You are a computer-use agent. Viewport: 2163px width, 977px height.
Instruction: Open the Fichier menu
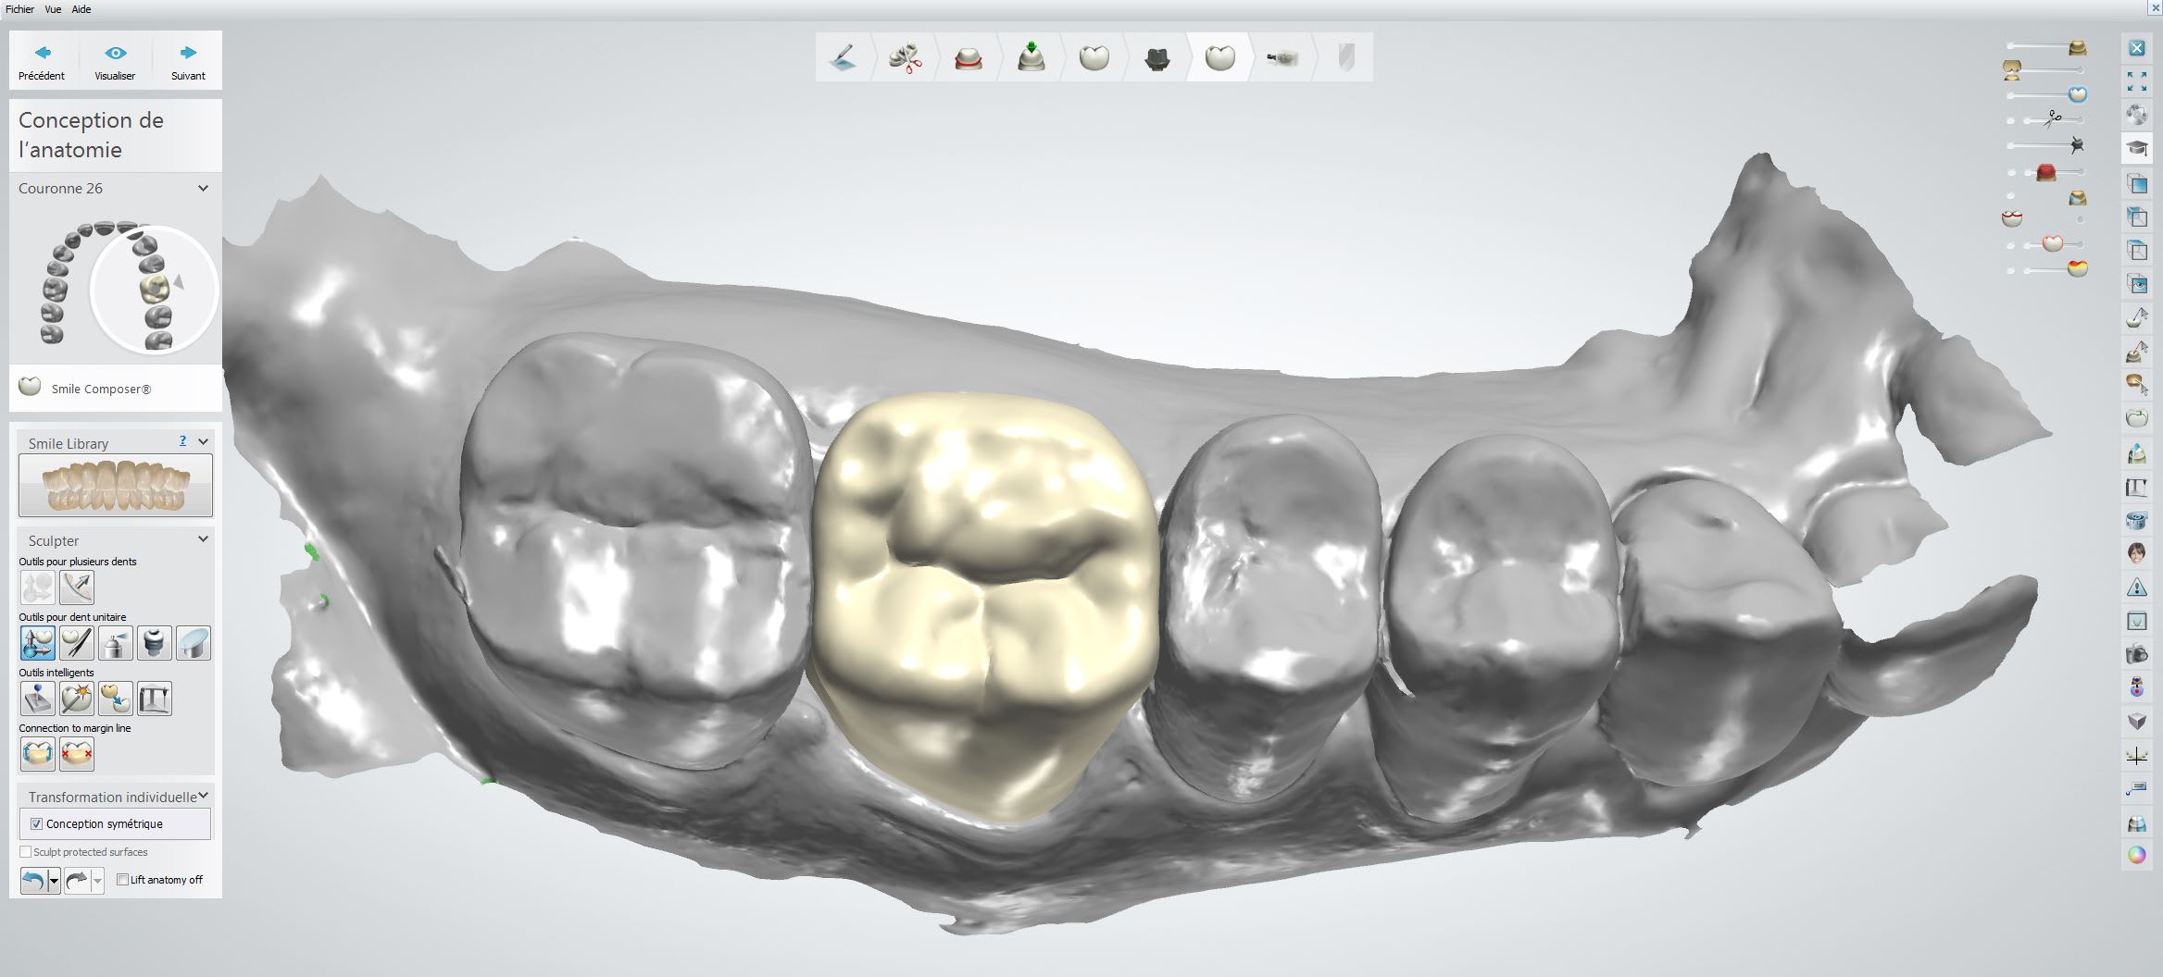click(x=19, y=9)
